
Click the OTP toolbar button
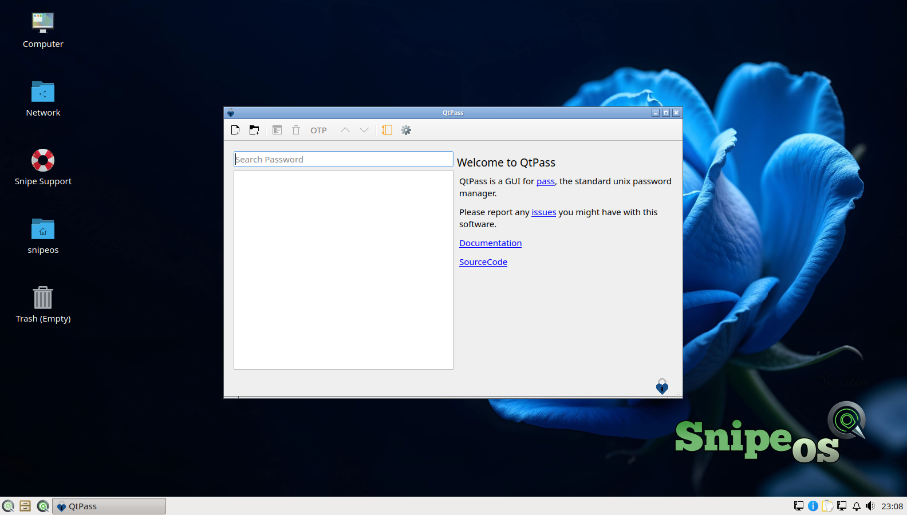[x=318, y=130]
